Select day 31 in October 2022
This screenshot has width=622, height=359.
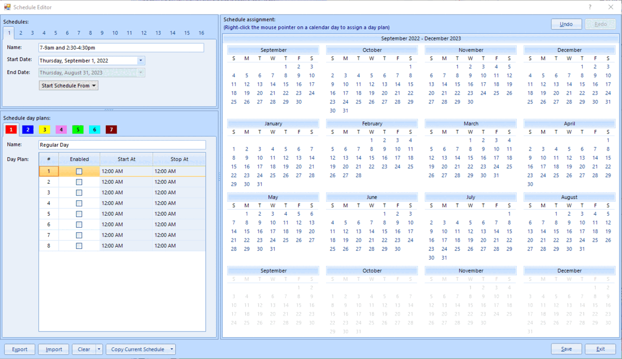coord(345,111)
